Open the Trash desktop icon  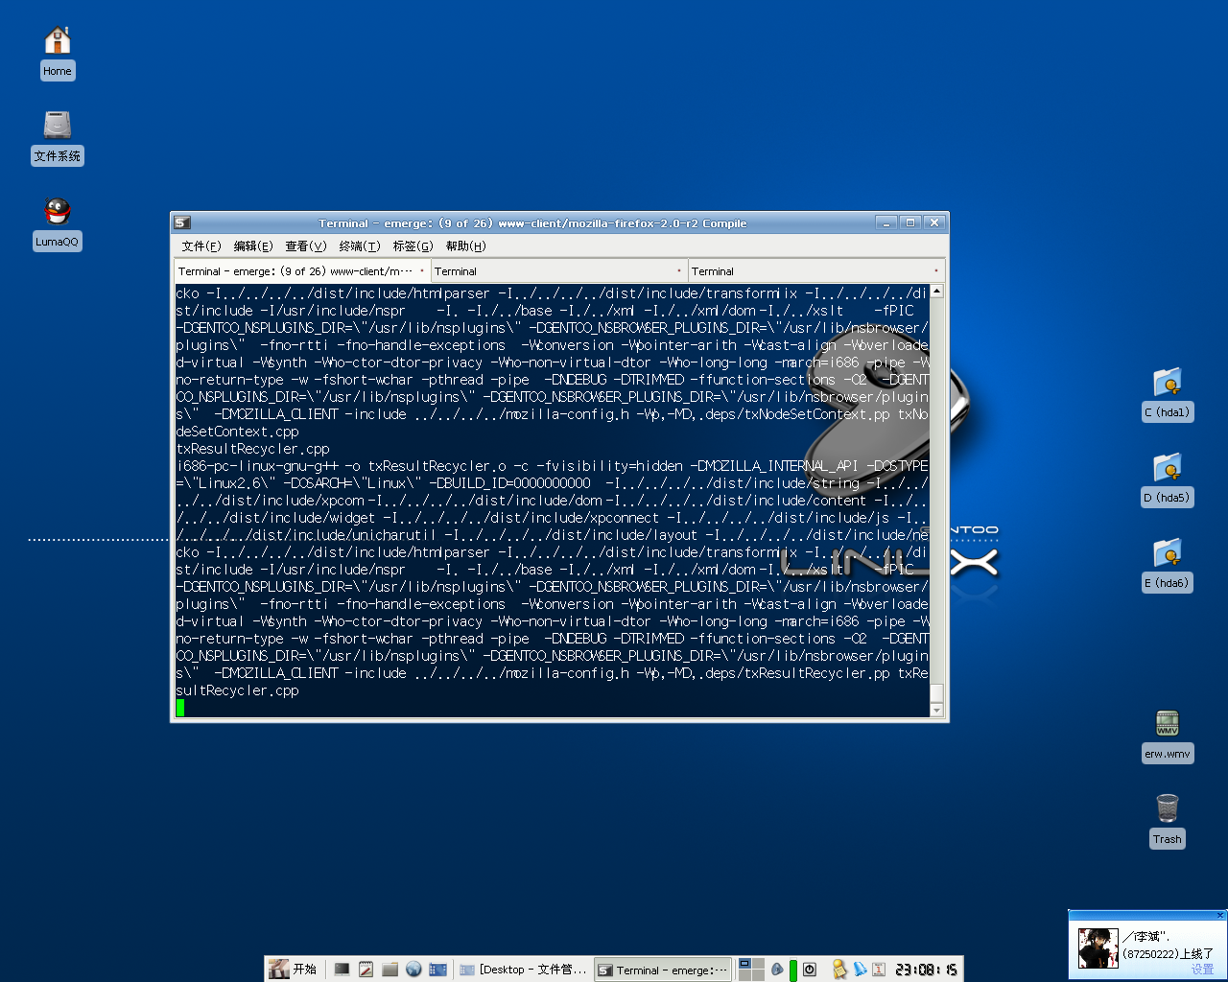1168,821
